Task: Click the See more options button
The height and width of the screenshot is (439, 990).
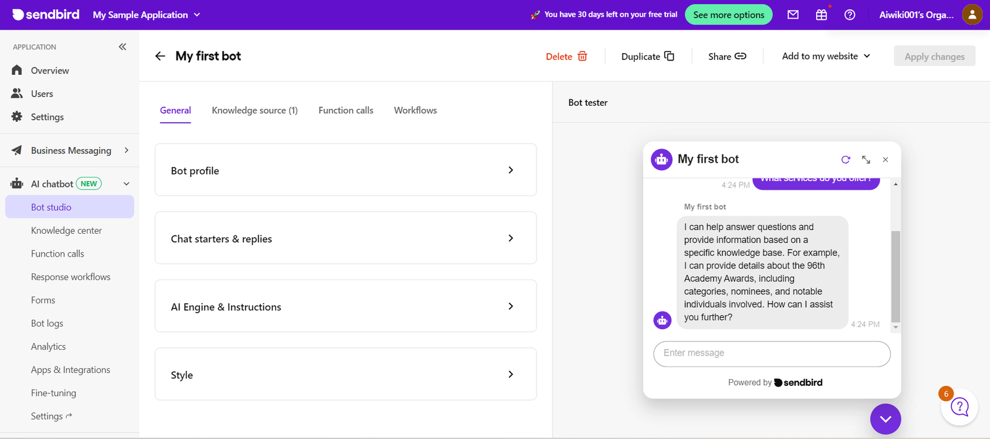Action: (x=728, y=15)
